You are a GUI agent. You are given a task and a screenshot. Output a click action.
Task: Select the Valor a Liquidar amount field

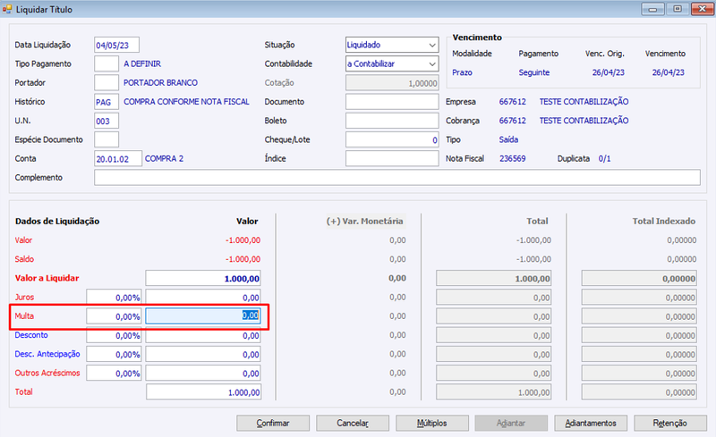(x=203, y=278)
